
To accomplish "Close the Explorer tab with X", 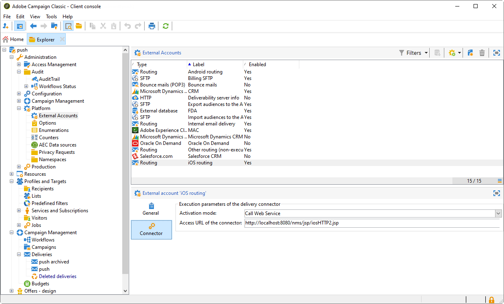I will point(62,39).
